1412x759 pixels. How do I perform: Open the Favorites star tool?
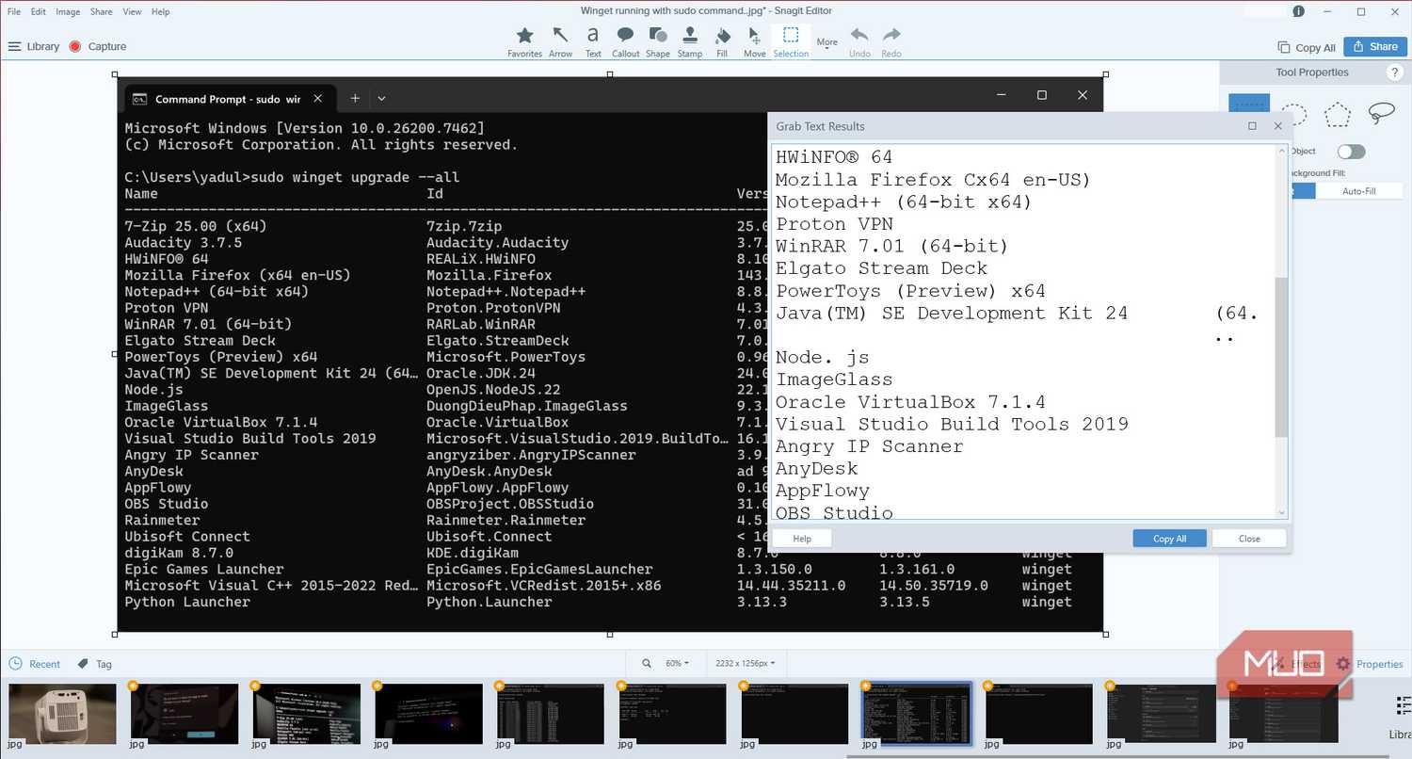[524, 41]
